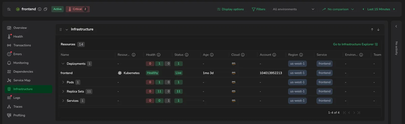
Task: Select Infrastructure in the sidebar
Action: click(x=28, y=89)
